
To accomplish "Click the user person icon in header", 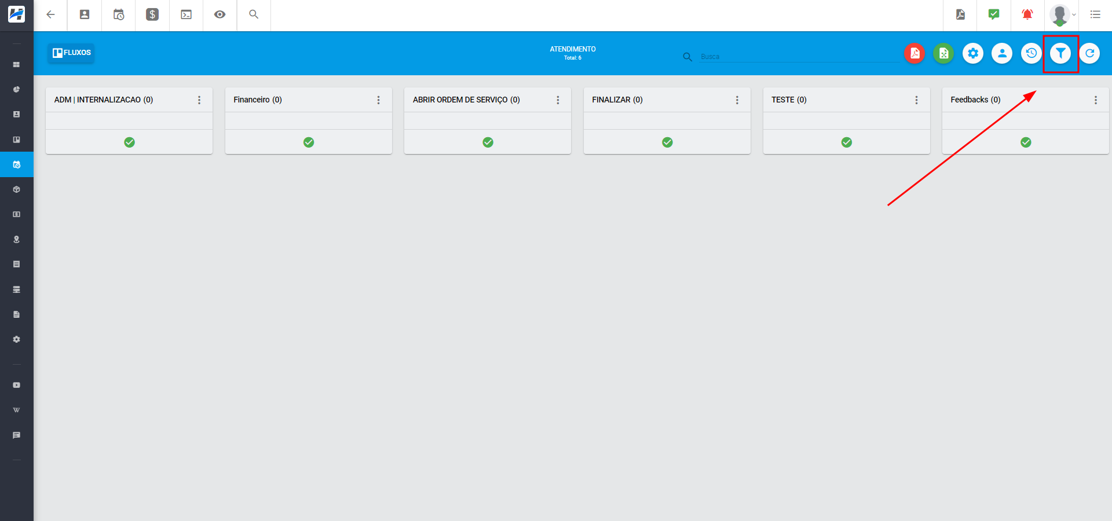I will 1002,53.
